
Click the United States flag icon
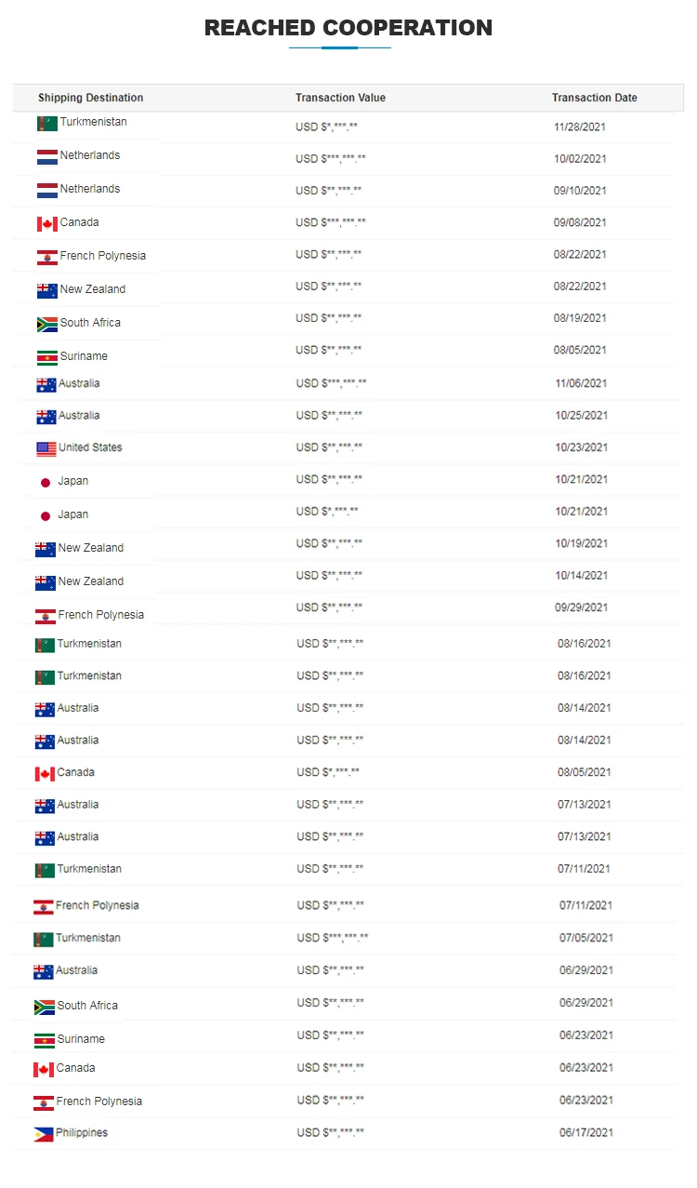coord(46,449)
